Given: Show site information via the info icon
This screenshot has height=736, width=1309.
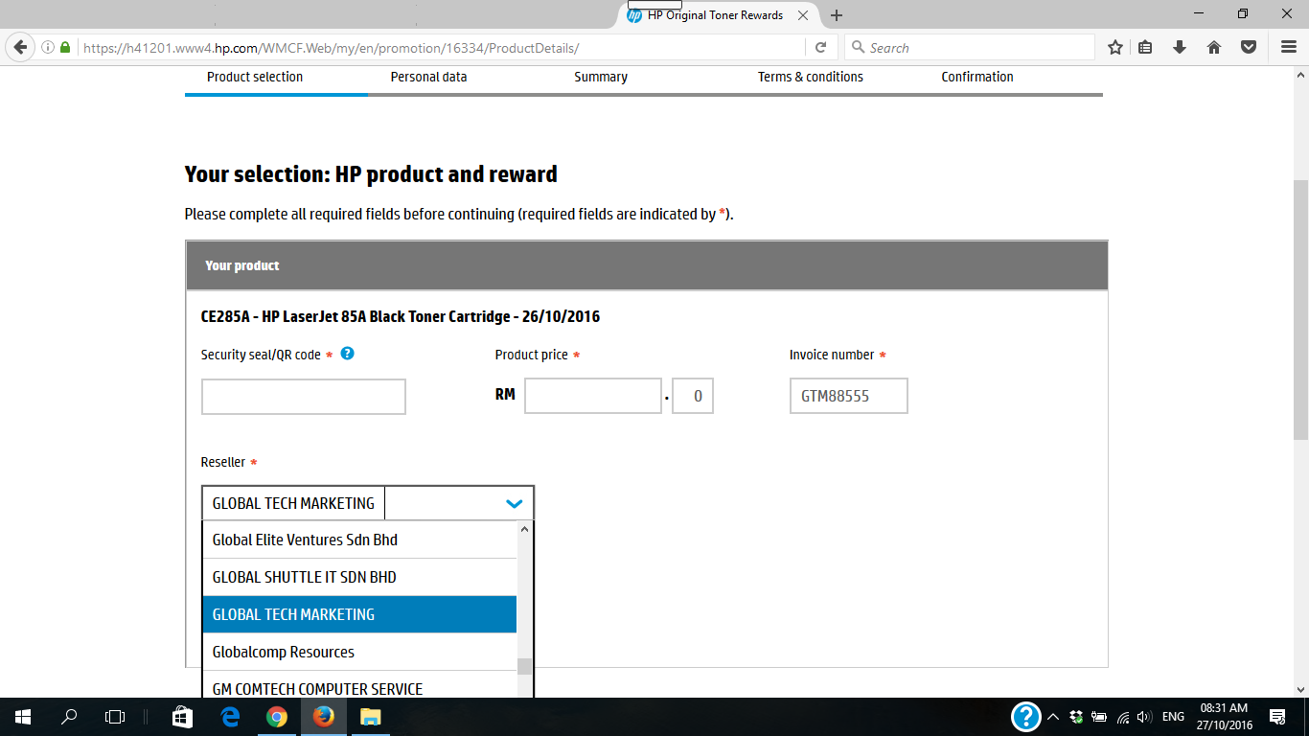Looking at the screenshot, I should [48, 47].
